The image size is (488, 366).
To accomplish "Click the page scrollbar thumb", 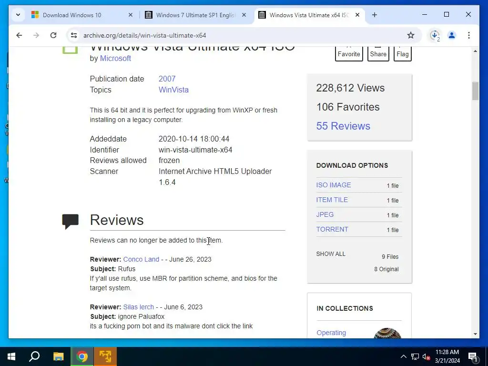I will (475, 91).
